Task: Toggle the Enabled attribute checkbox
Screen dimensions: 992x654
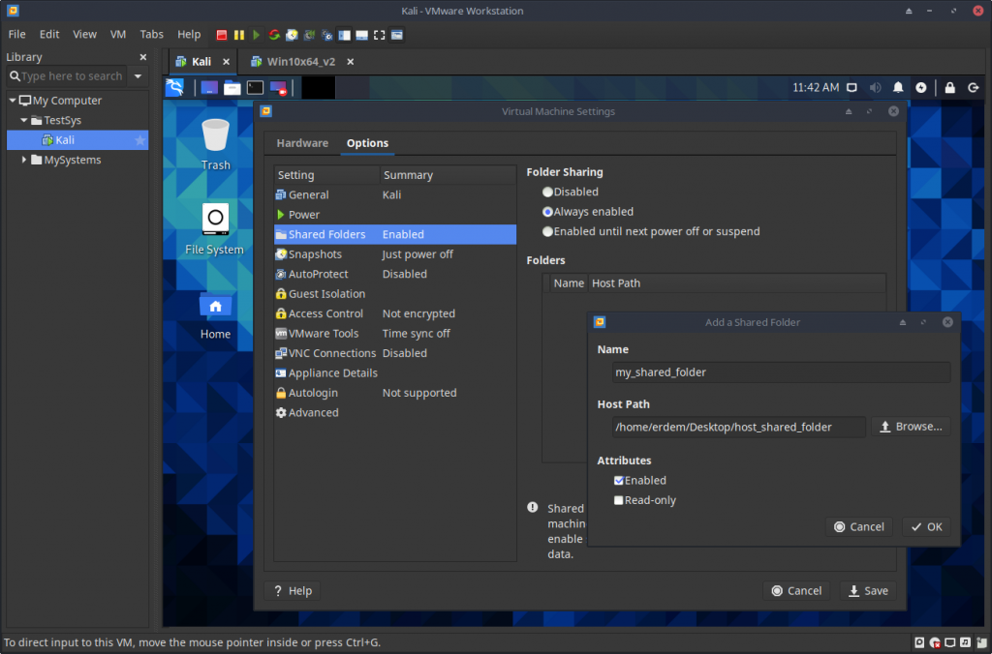Action: tap(619, 480)
